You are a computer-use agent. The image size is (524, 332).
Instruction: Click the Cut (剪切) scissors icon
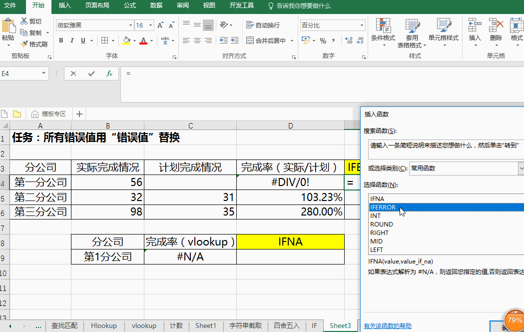24,21
